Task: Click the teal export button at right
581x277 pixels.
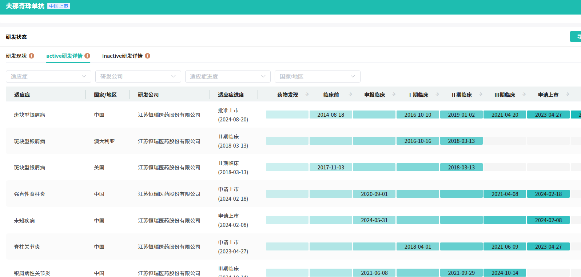Action: 576,37
